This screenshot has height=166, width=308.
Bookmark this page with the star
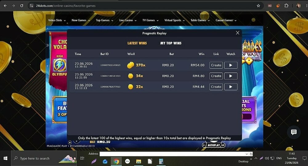point(258,6)
